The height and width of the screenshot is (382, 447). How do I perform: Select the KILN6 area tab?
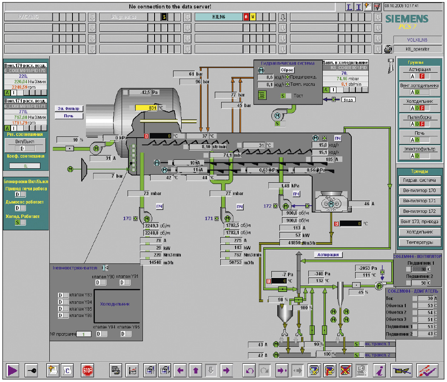coord(219,17)
